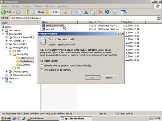Select the Flash Games tree folder
This screenshot has width=162, height=121.
click(x=27, y=61)
